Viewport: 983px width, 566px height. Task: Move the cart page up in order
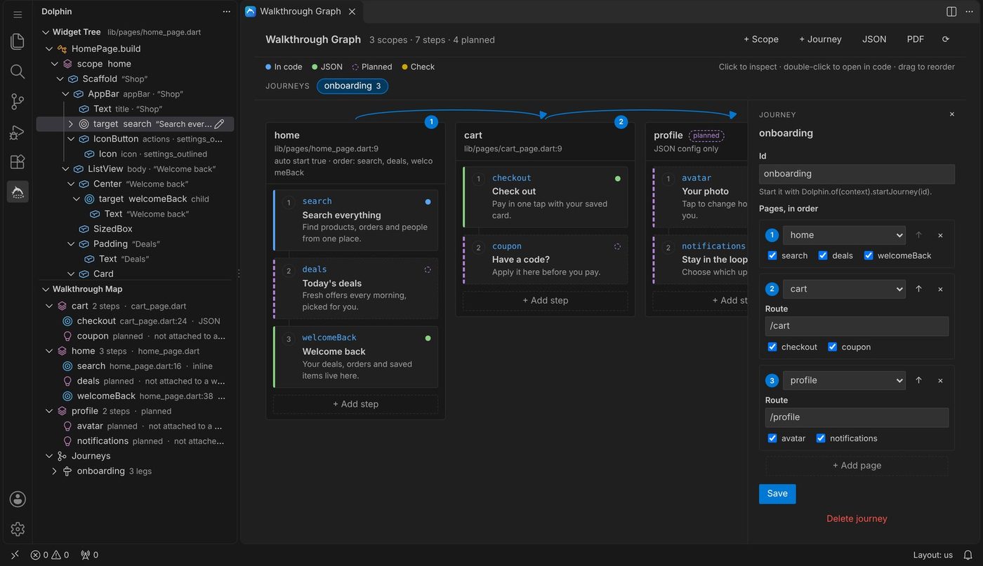click(918, 289)
